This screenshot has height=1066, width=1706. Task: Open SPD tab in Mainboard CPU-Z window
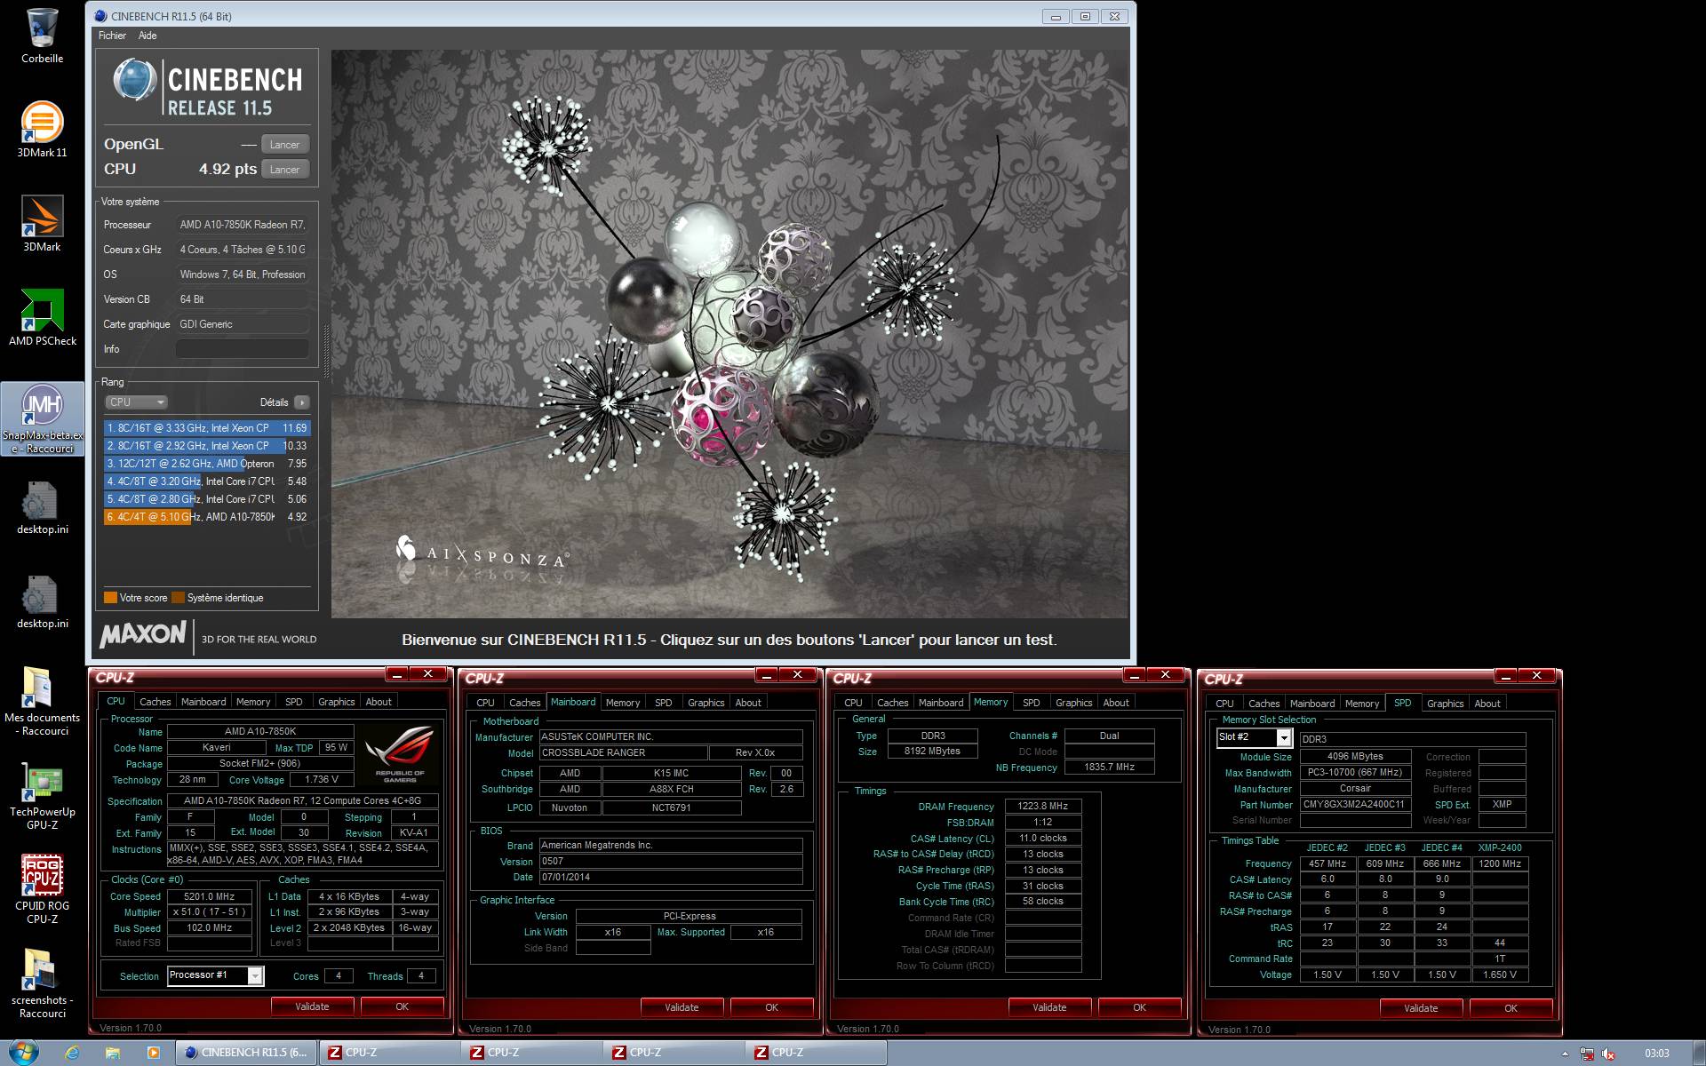(664, 703)
